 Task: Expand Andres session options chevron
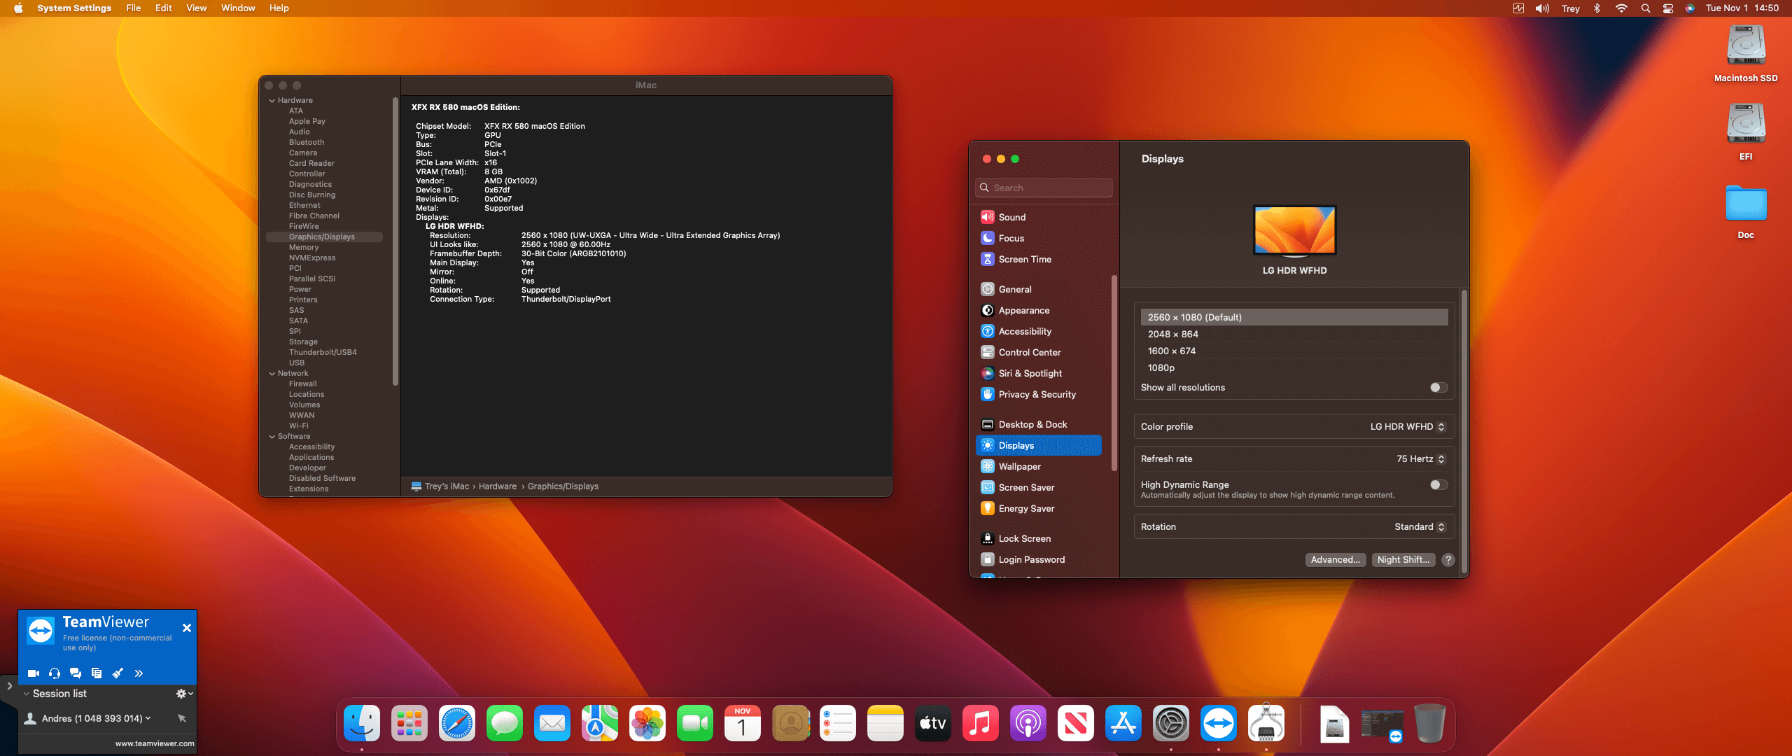click(148, 718)
